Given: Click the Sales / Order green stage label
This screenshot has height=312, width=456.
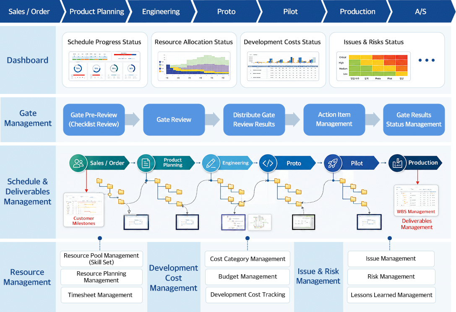Looking at the screenshot, I should point(107,163).
